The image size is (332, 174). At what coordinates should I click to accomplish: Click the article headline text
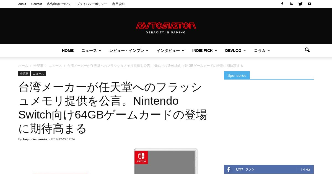click(113, 108)
